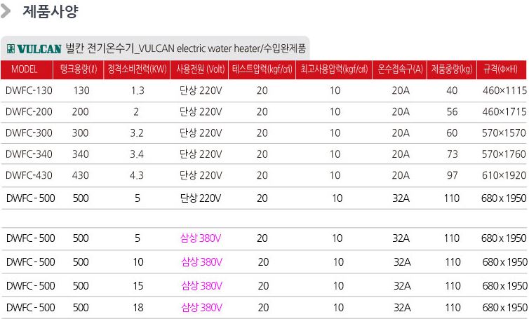Click the green VULCAN logo
The height and width of the screenshot is (319, 529).
34,49
